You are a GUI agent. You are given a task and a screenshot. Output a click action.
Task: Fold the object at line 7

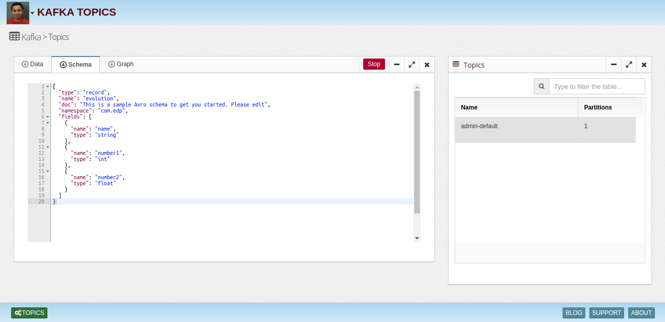[x=47, y=123]
